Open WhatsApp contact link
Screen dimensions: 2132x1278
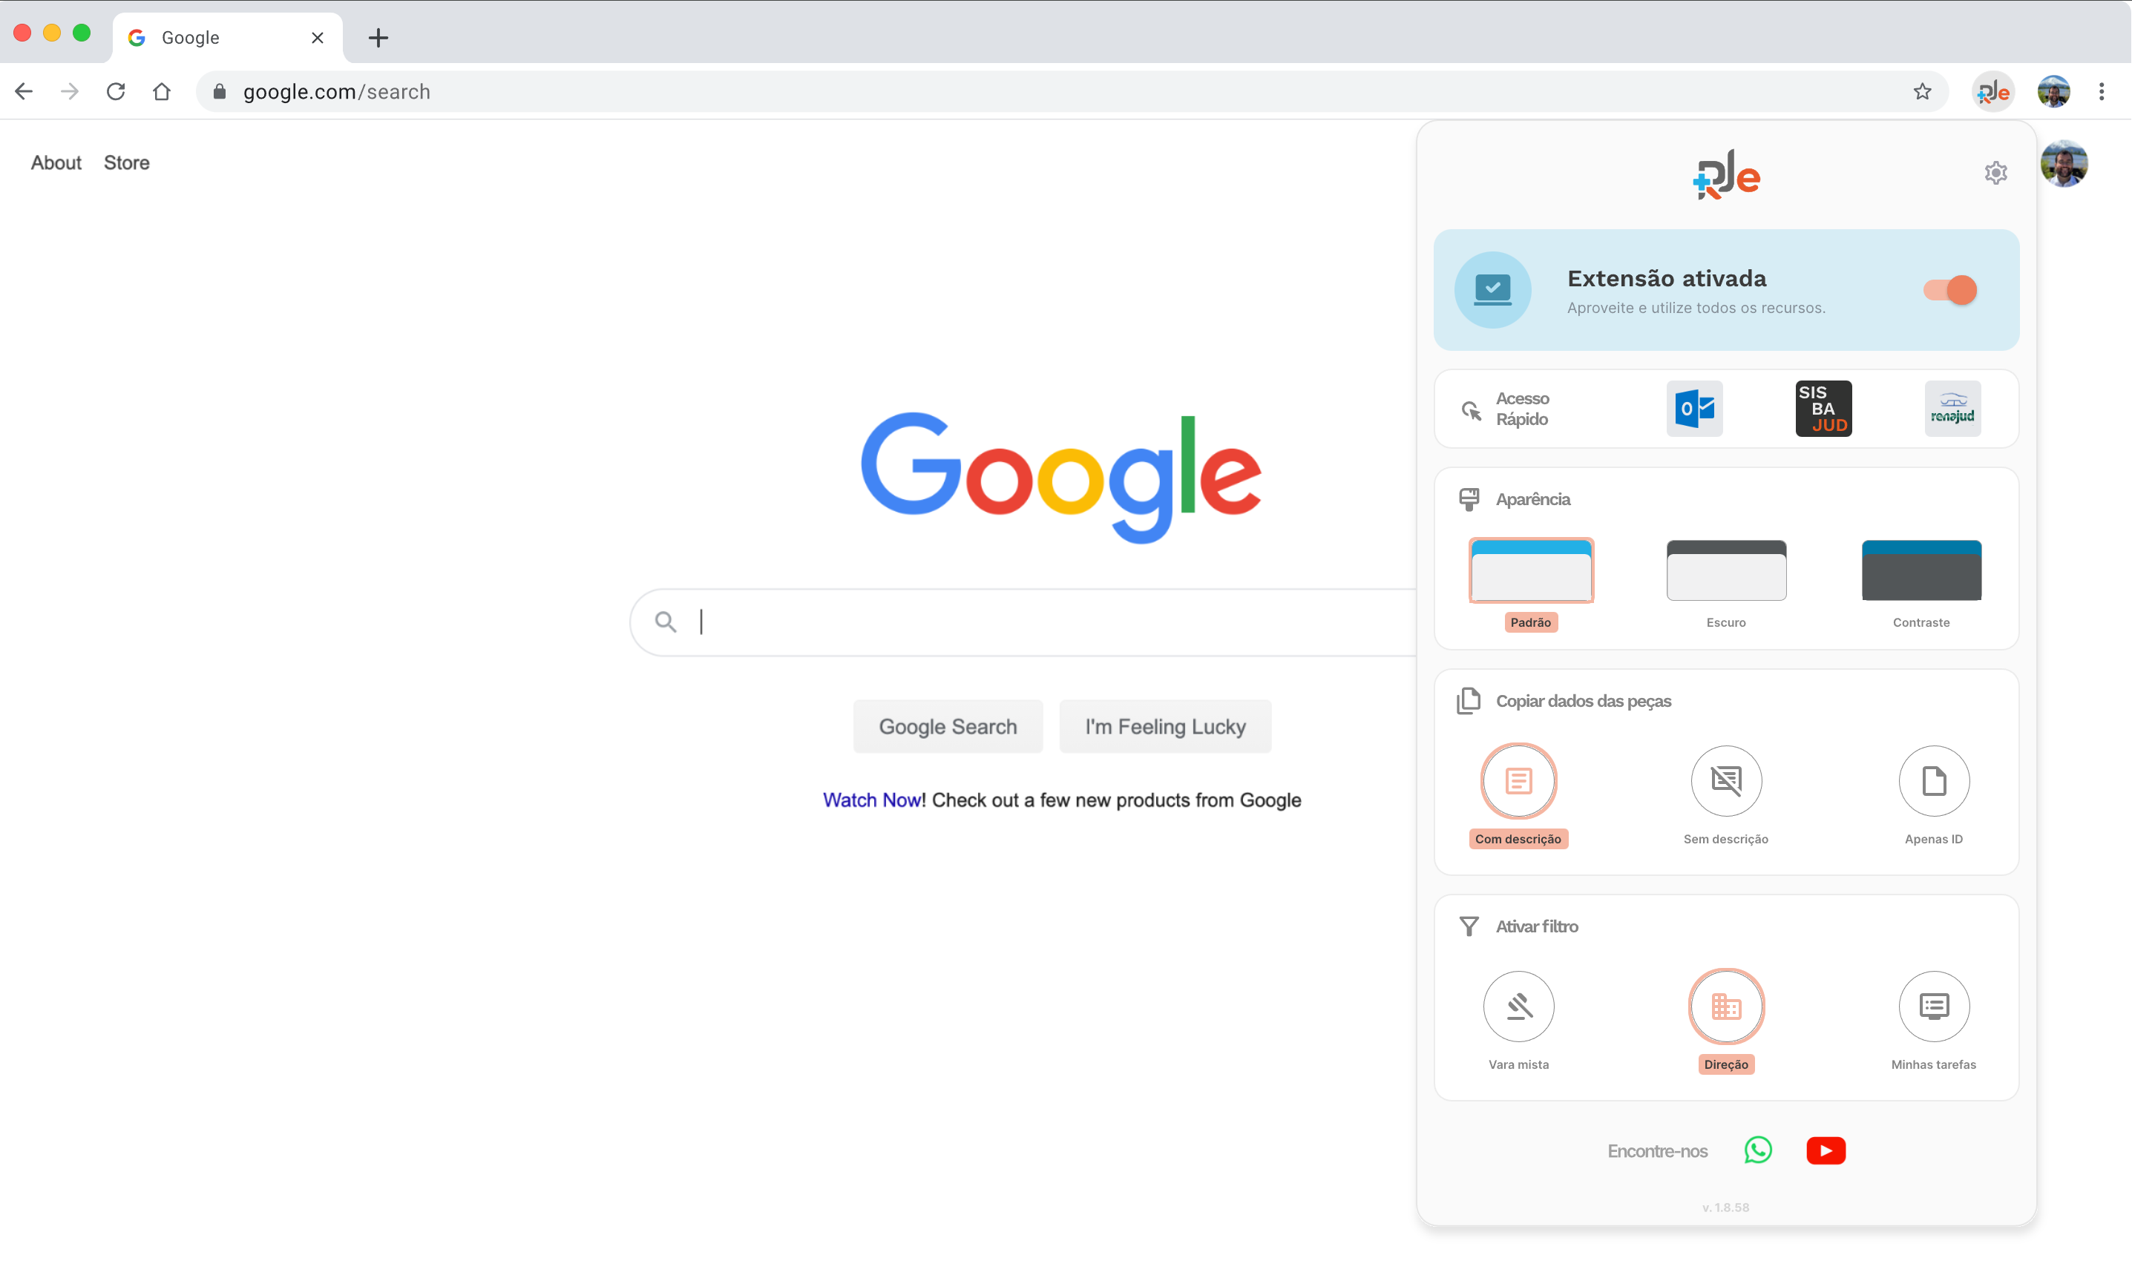point(1757,1150)
